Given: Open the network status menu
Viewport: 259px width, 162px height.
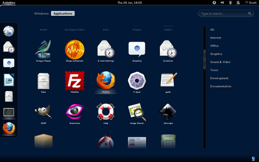Looking at the screenshot, I should tap(230, 2).
